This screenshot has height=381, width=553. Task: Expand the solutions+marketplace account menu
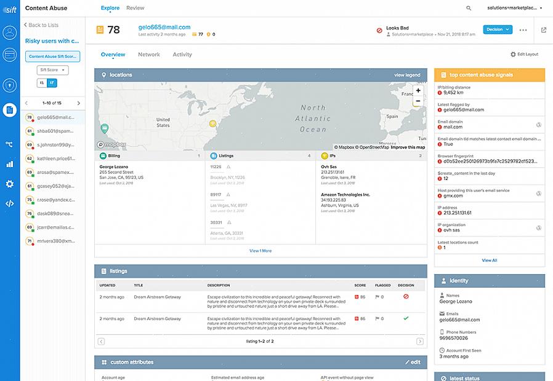(514, 9)
